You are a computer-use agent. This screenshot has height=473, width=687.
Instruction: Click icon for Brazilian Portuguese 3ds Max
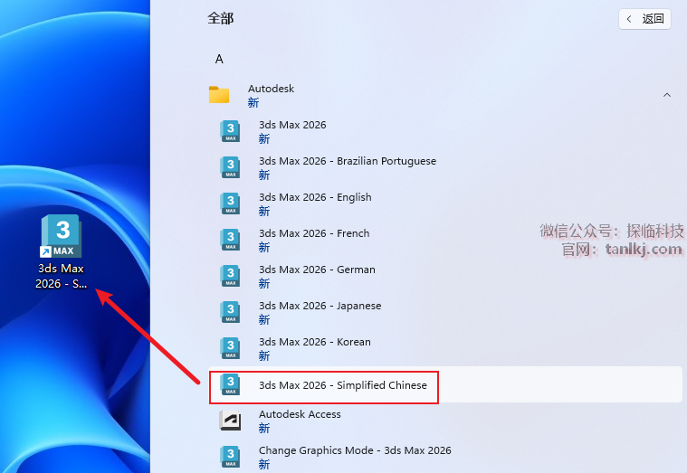231,167
